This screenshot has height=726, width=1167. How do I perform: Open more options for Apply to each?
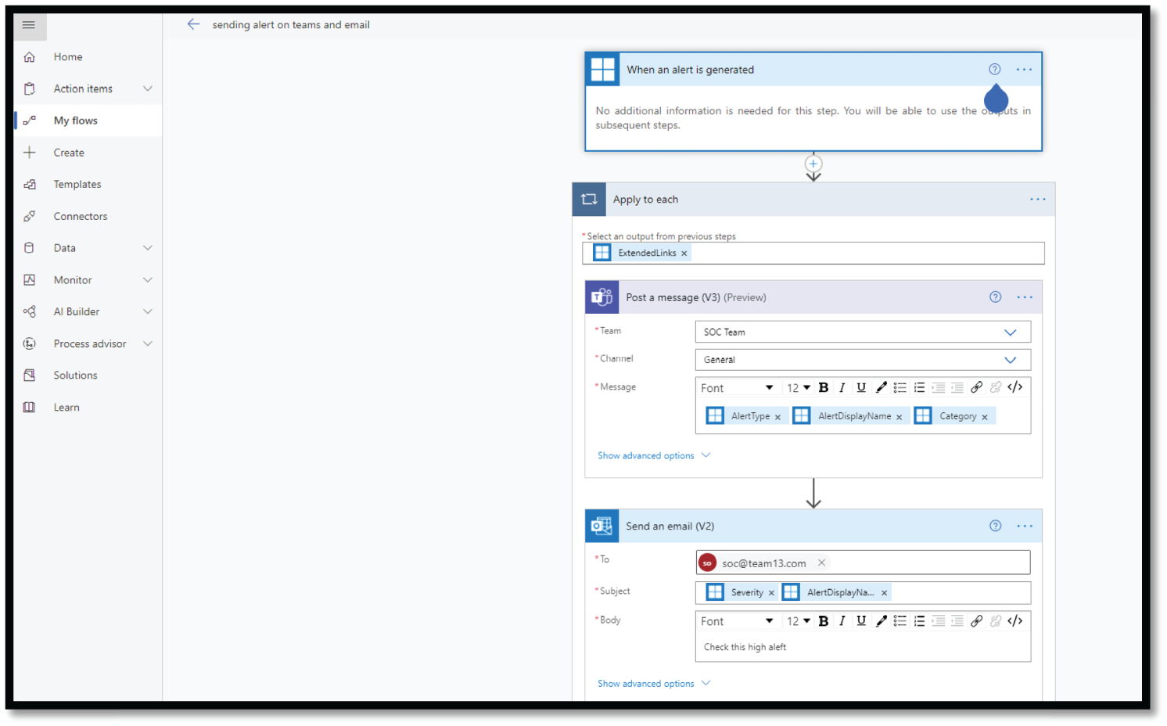pyautogui.click(x=1038, y=199)
